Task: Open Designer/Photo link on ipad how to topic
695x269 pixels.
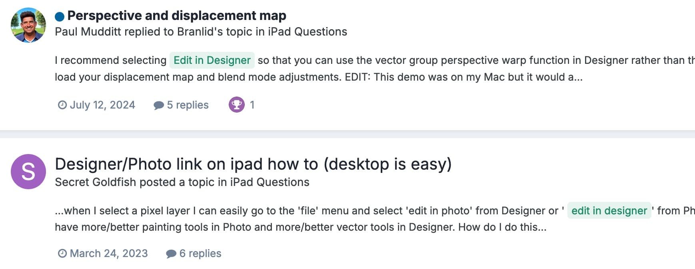Action: click(x=253, y=164)
